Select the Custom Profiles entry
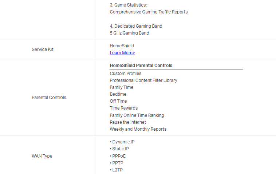 coord(126,74)
